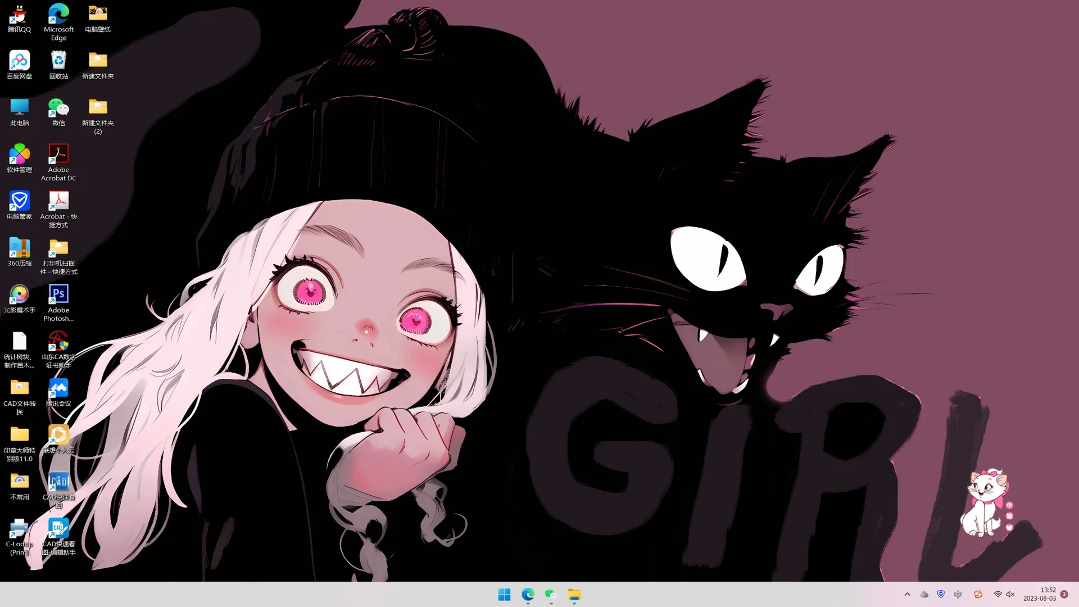This screenshot has width=1079, height=607.
Task: Expand the hidden tray icons chevron
Action: point(907,595)
